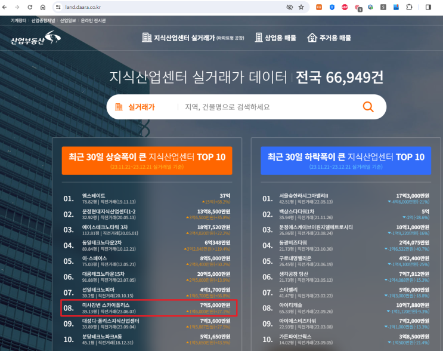443x351 pixels.
Task: Click the orange building icon beside 실거래가
Action: [119, 107]
